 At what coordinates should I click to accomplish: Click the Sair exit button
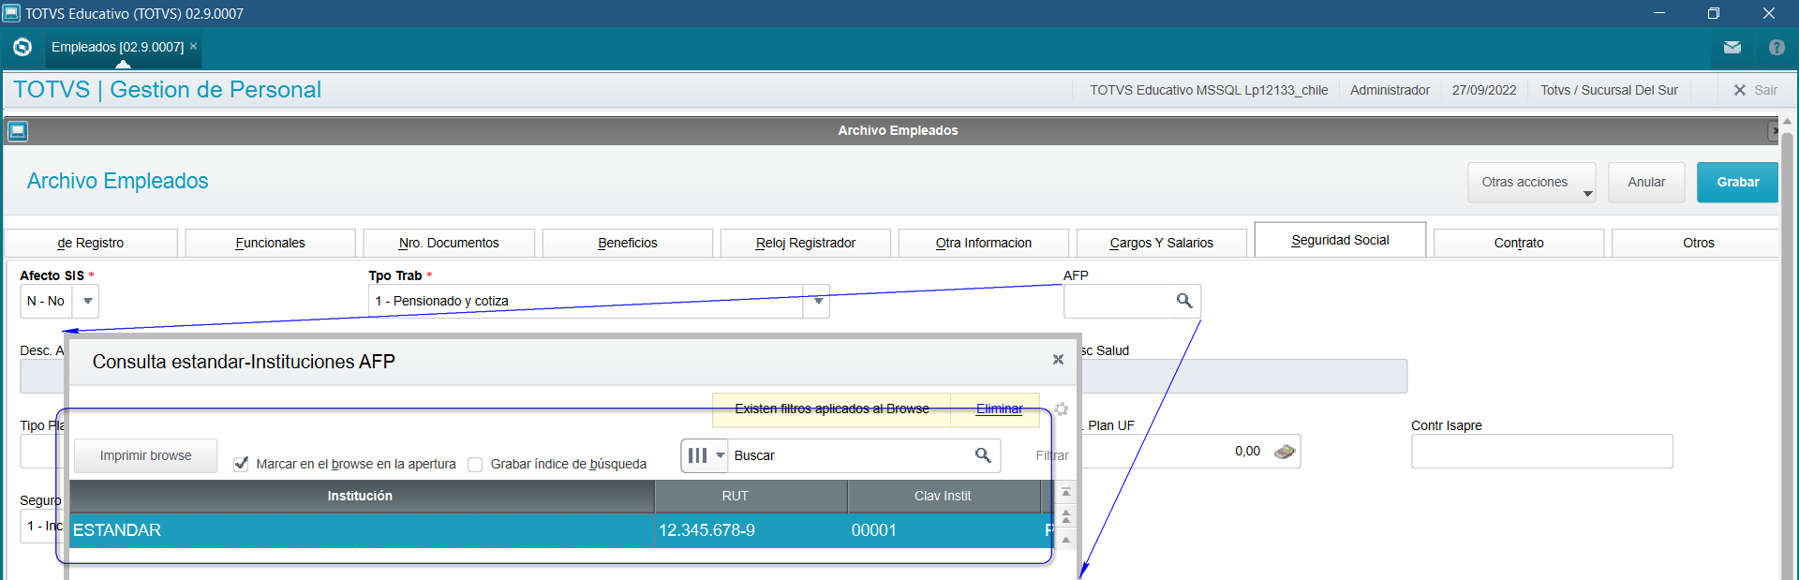pyautogui.click(x=1755, y=90)
